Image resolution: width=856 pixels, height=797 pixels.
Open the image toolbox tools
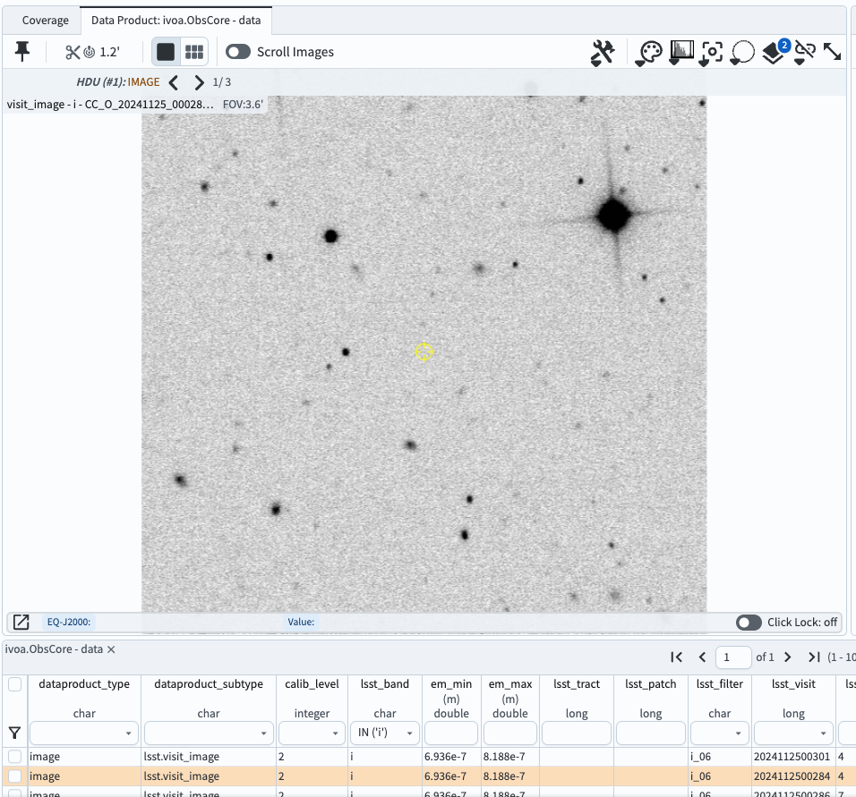click(603, 52)
